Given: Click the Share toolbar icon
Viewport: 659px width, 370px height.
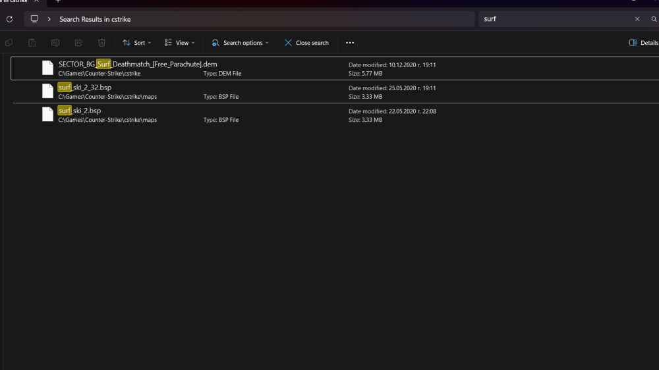Looking at the screenshot, I should coord(78,42).
